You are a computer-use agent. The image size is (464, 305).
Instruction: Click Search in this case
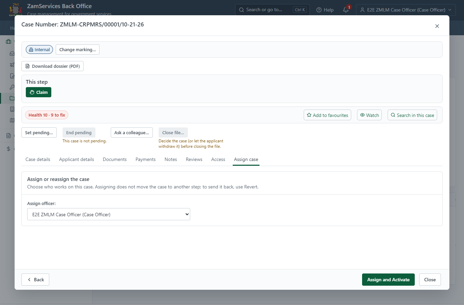(x=412, y=115)
